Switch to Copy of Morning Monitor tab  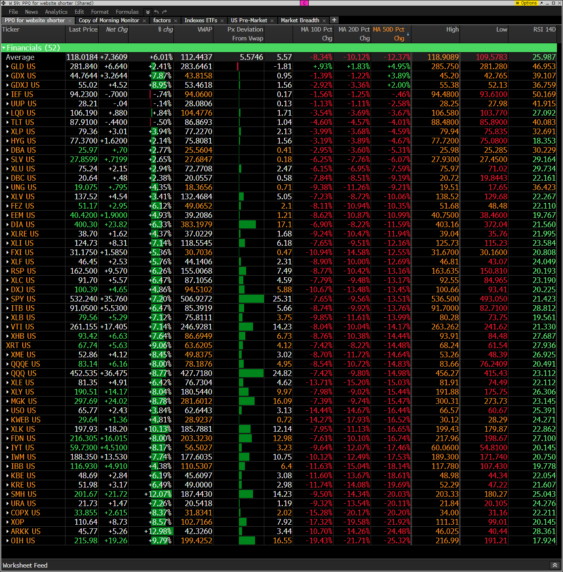tap(109, 20)
